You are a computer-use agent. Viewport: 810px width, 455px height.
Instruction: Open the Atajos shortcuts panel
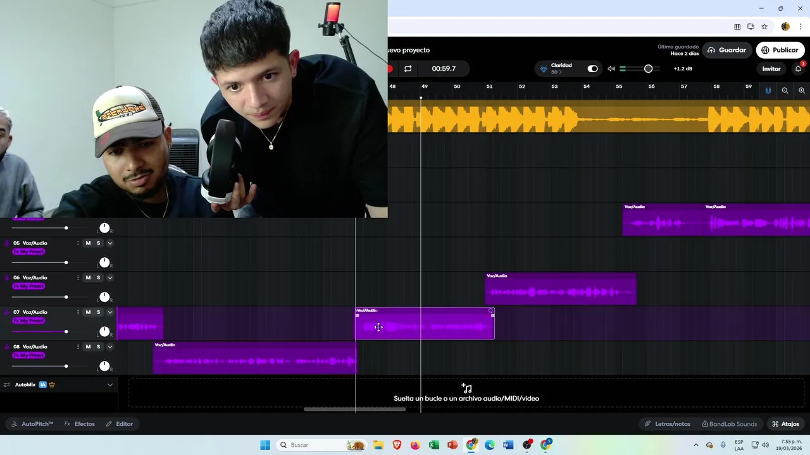point(785,424)
